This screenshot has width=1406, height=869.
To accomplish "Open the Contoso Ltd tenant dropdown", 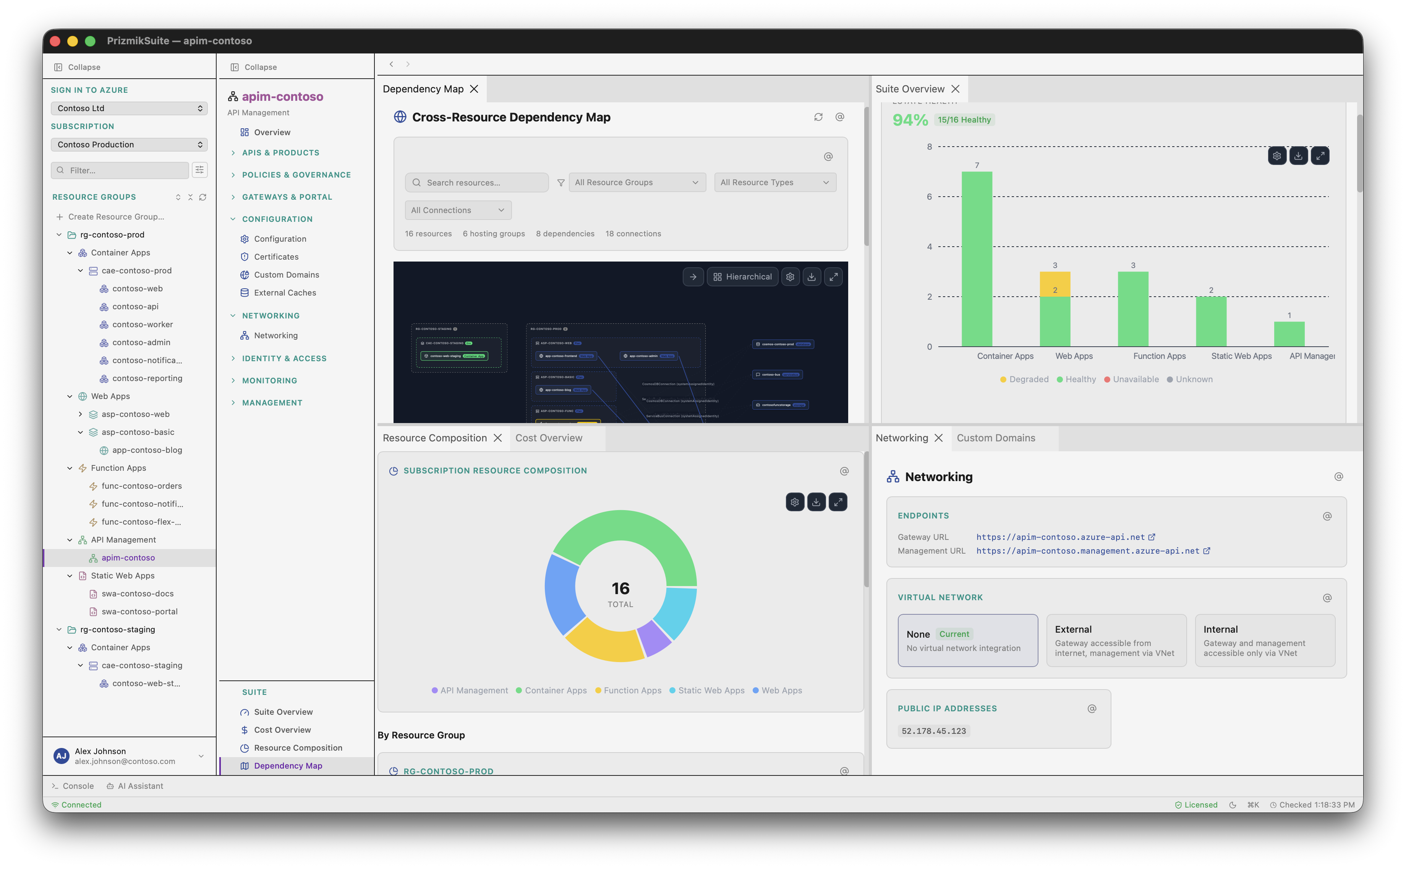I will pos(130,108).
